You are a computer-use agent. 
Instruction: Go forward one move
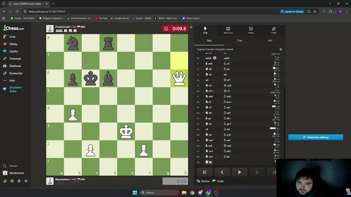257,172
